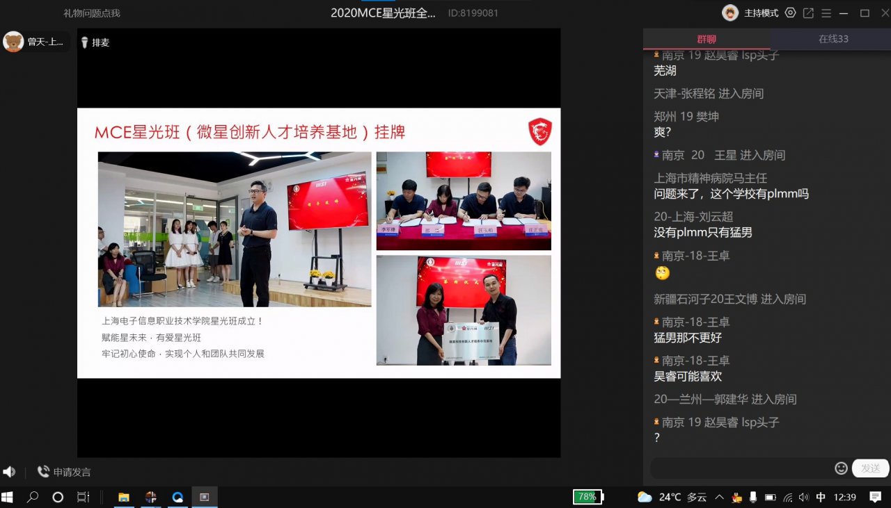This screenshot has width=891, height=508.
Task: Open the hamburger menu in title bar
Action: click(826, 13)
